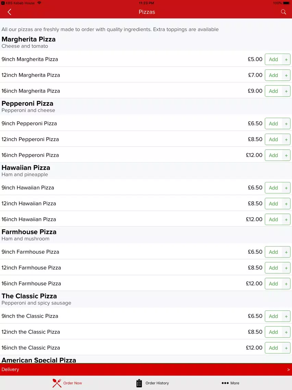Add 12inch Margherita Pizza to order

pos(273,76)
